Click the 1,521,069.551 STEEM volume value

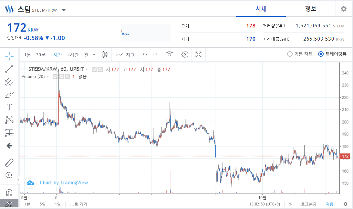point(320,26)
